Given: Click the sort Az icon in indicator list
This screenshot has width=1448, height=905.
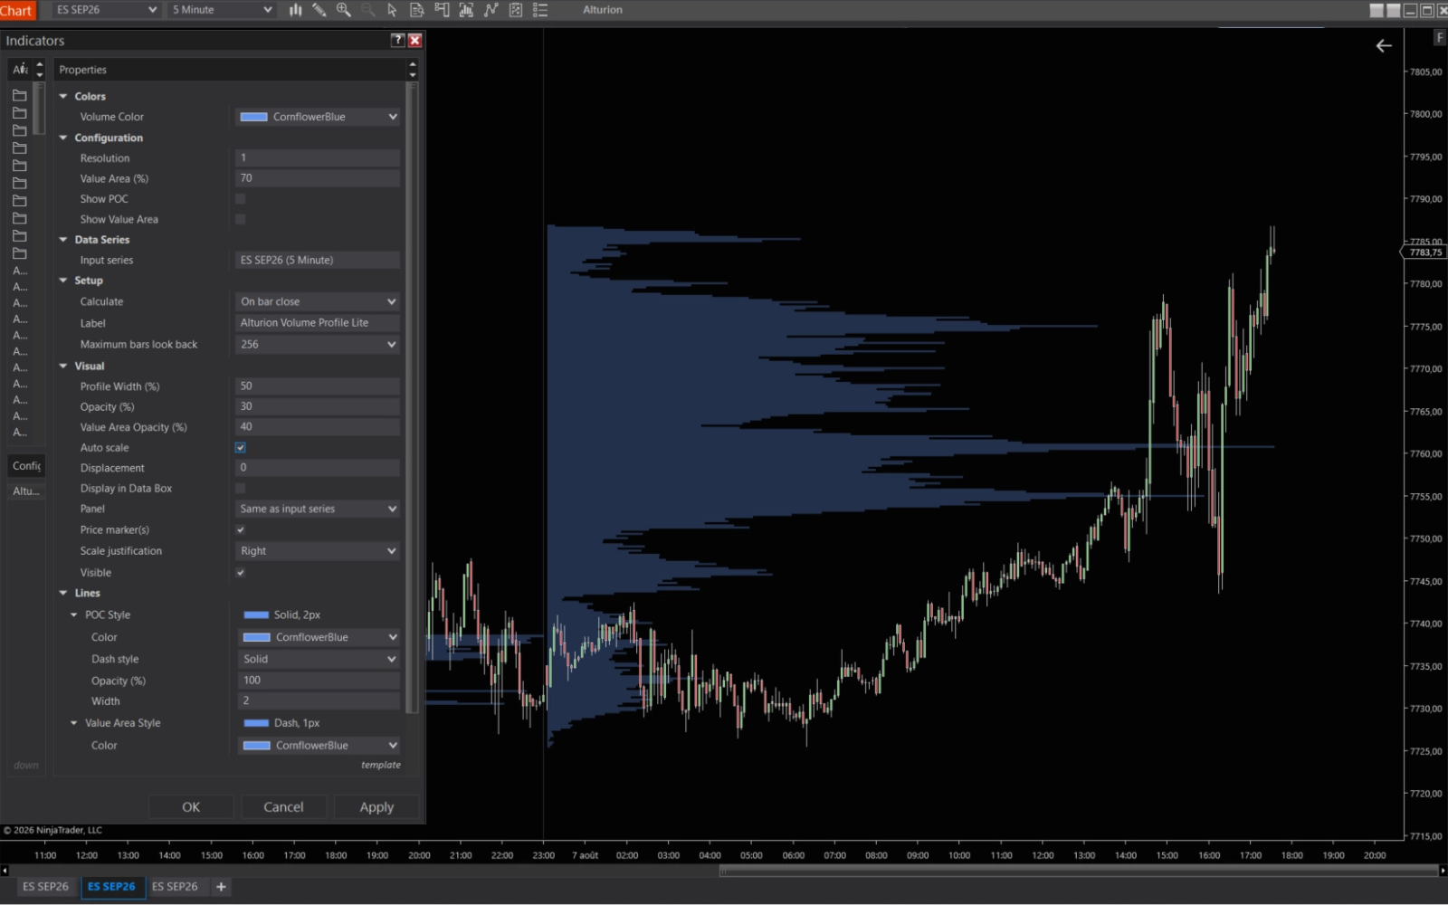Looking at the screenshot, I should coord(20,70).
